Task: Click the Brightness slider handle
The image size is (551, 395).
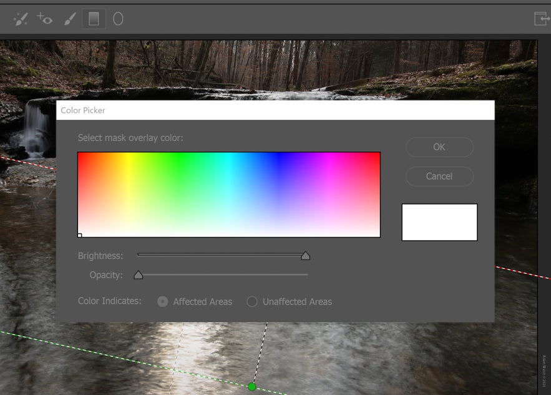Action: 306,255
